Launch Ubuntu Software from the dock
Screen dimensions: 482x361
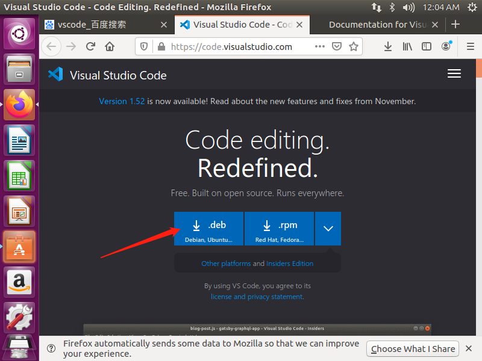pos(19,247)
